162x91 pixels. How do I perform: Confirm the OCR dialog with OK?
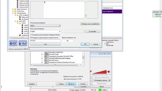tap(85, 44)
